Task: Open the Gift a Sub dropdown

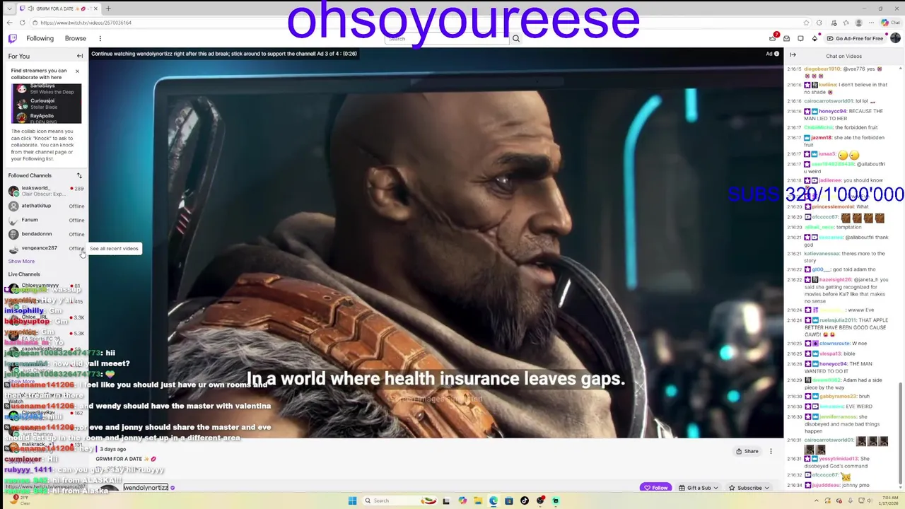Action: point(699,487)
